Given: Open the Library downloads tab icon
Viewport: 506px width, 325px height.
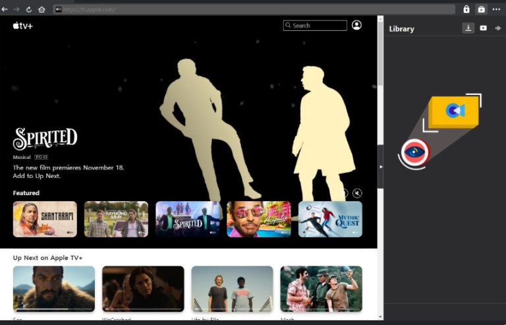Looking at the screenshot, I should tap(468, 28).
